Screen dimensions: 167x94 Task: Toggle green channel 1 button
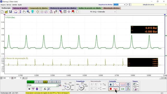coord(31,82)
